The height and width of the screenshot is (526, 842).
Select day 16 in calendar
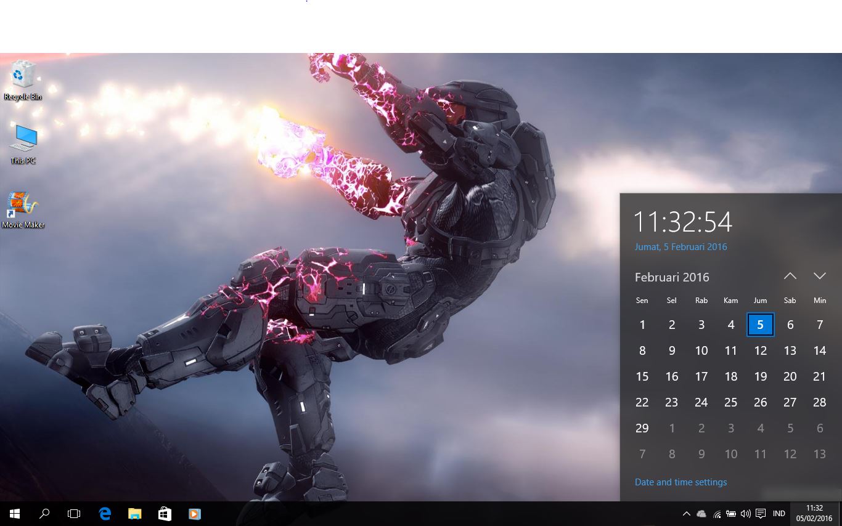click(671, 376)
